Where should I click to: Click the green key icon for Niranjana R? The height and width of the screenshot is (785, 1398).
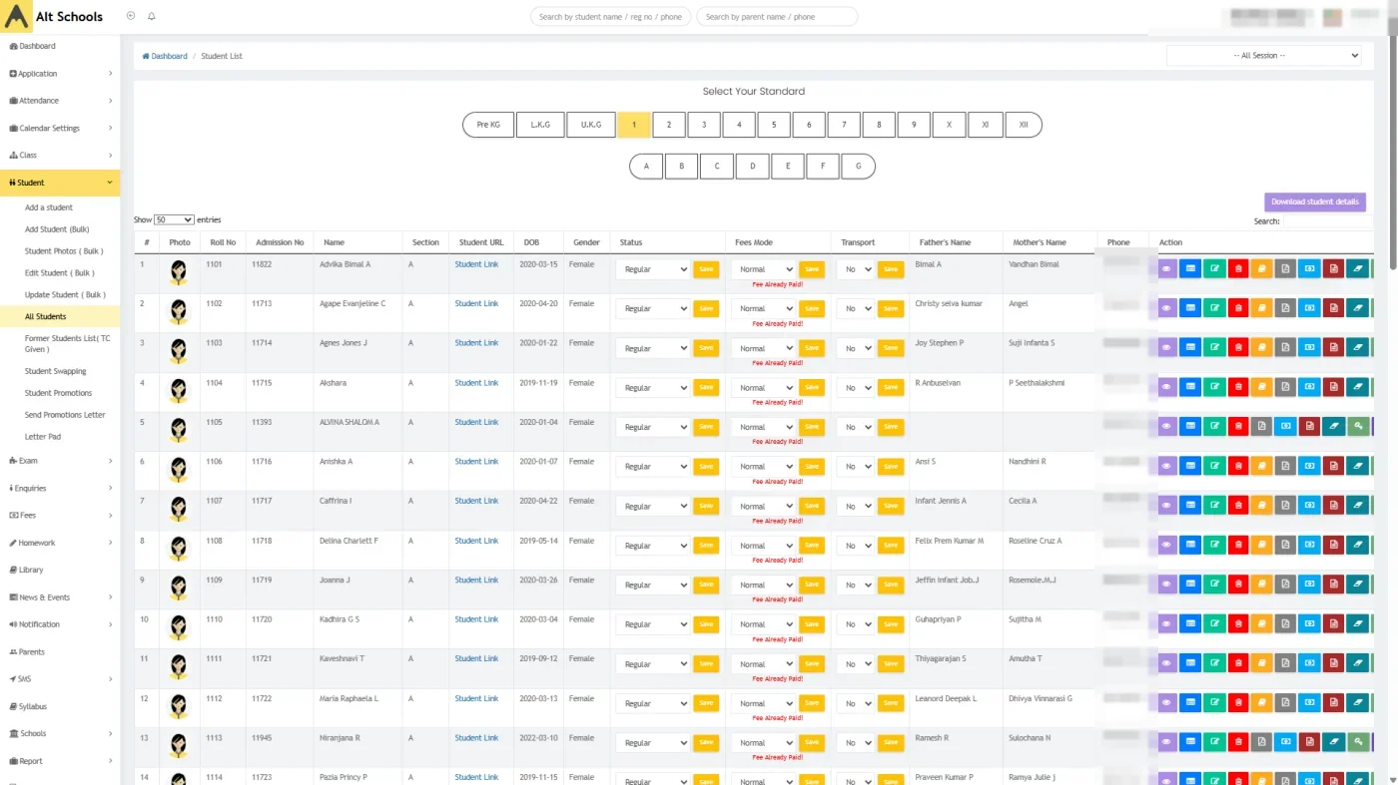(1357, 742)
